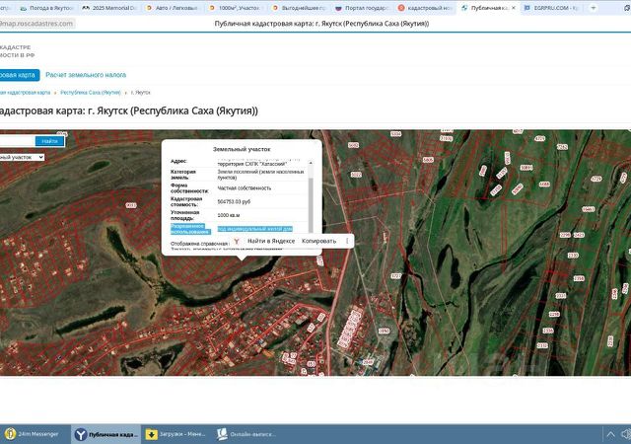Switch to the Портал государственных услуг tab
The width and height of the screenshot is (631, 444).
click(362, 8)
